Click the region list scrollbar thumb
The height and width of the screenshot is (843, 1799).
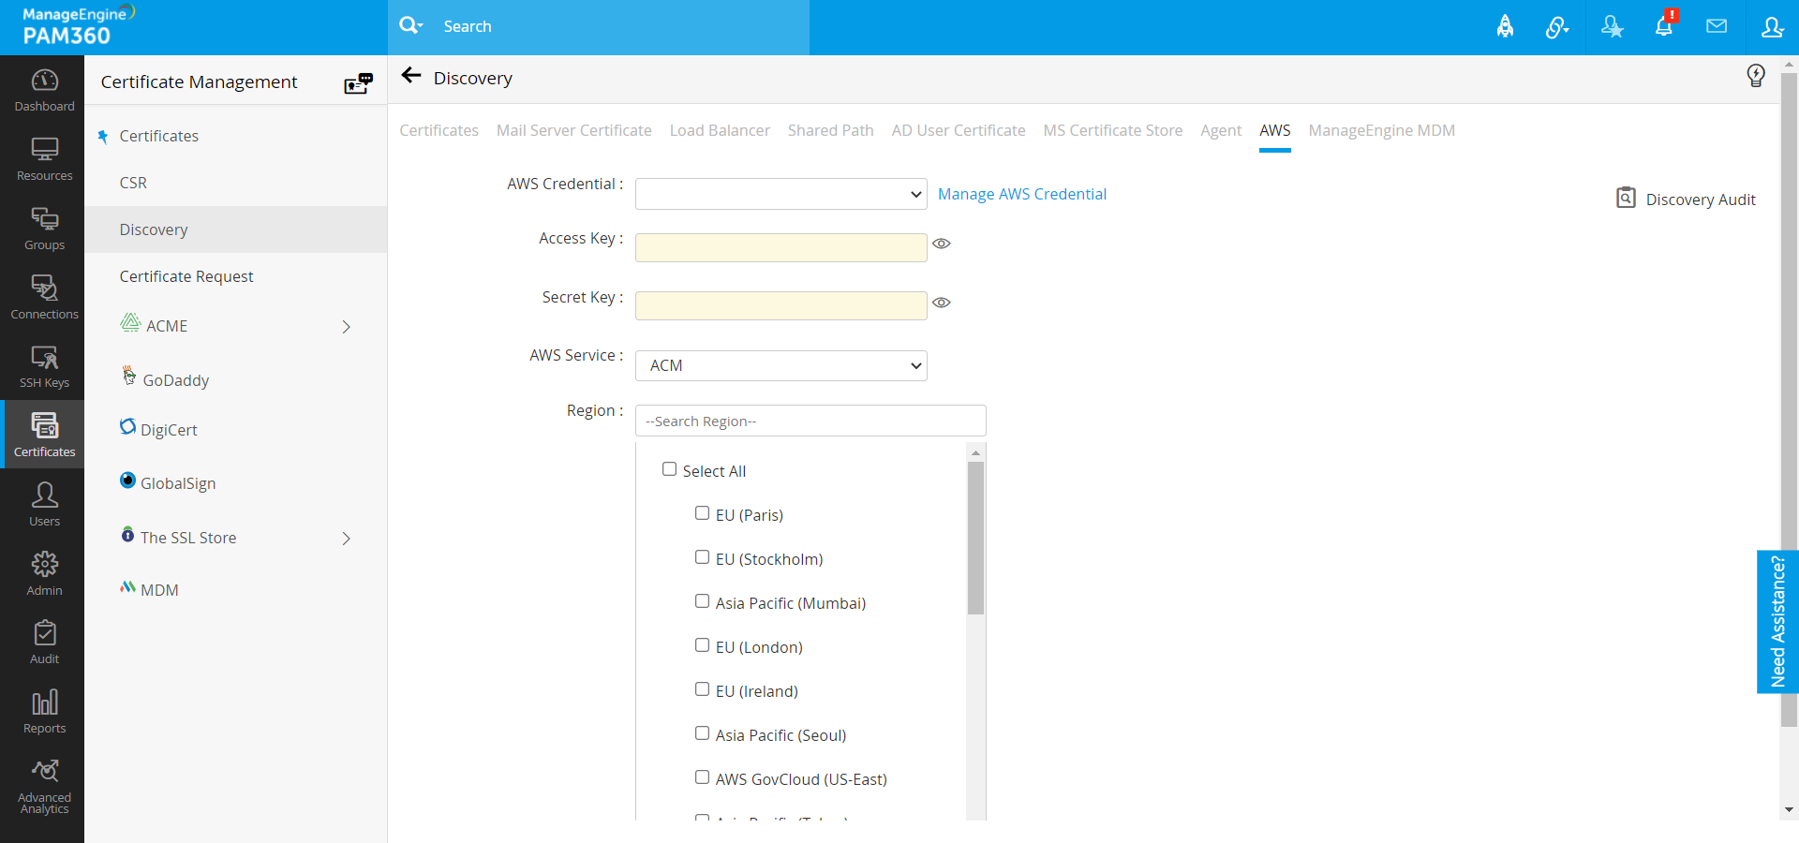click(975, 537)
